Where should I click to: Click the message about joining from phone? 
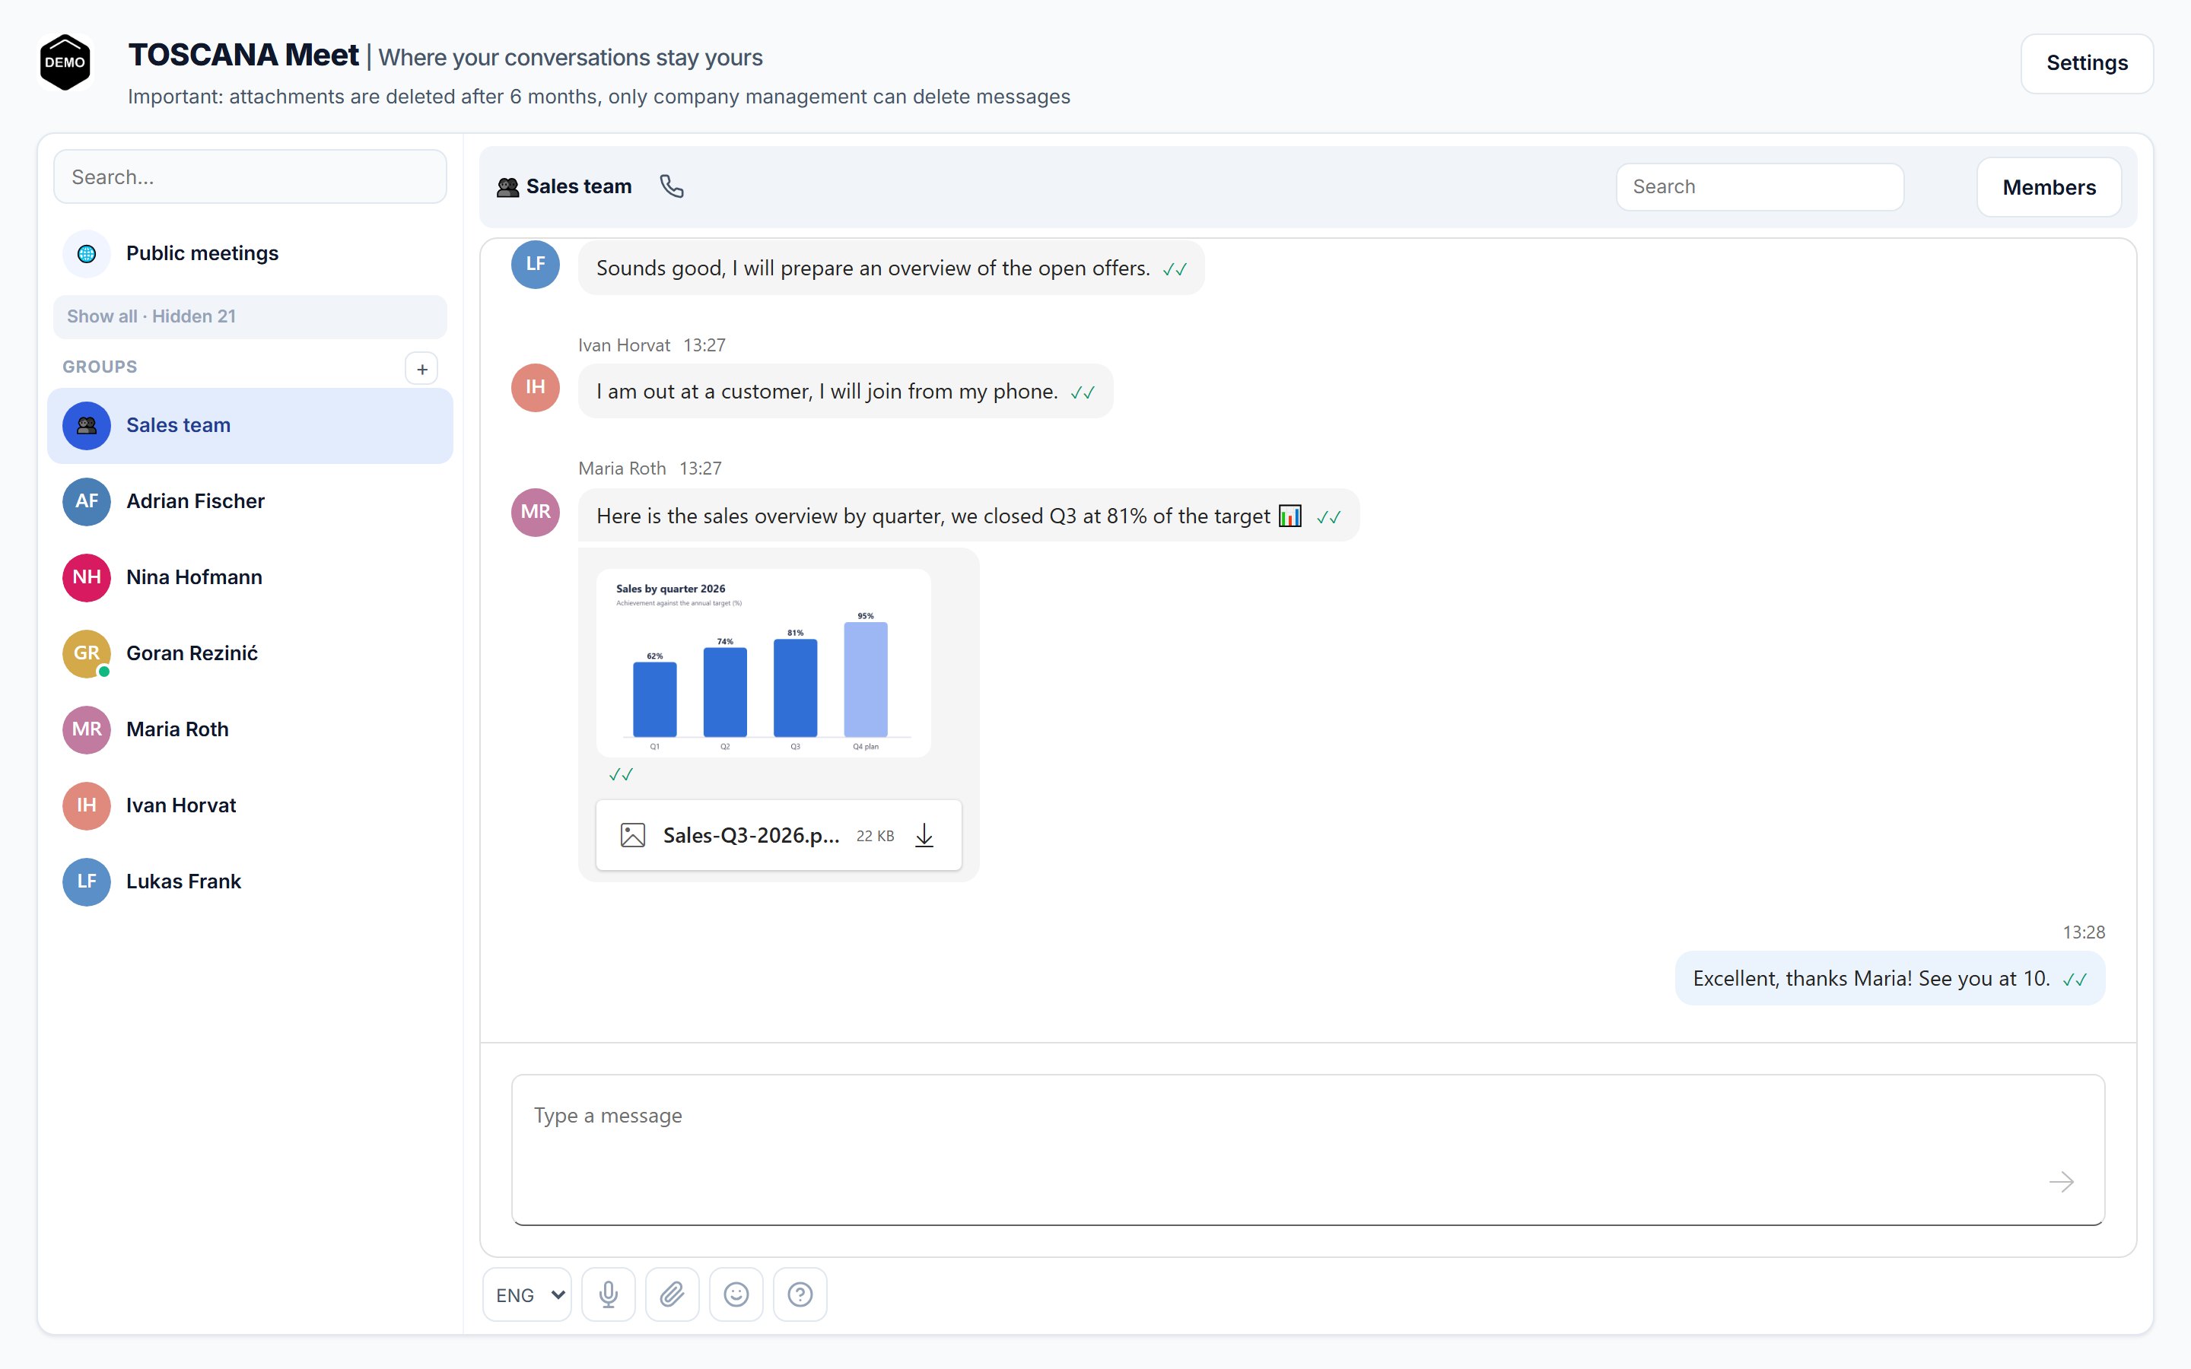[844, 391]
